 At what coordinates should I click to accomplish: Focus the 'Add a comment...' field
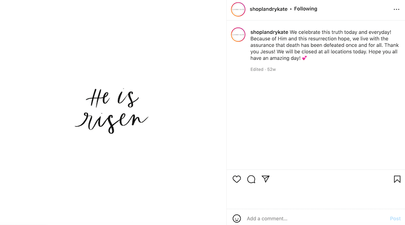pyautogui.click(x=316, y=219)
